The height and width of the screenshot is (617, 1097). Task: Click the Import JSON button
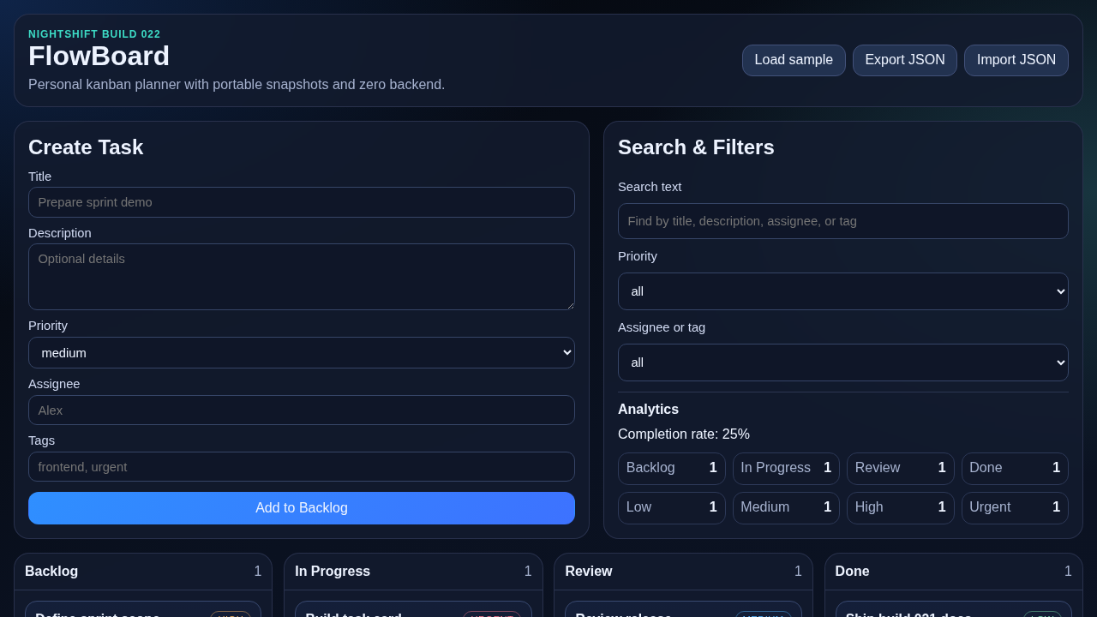1016,60
